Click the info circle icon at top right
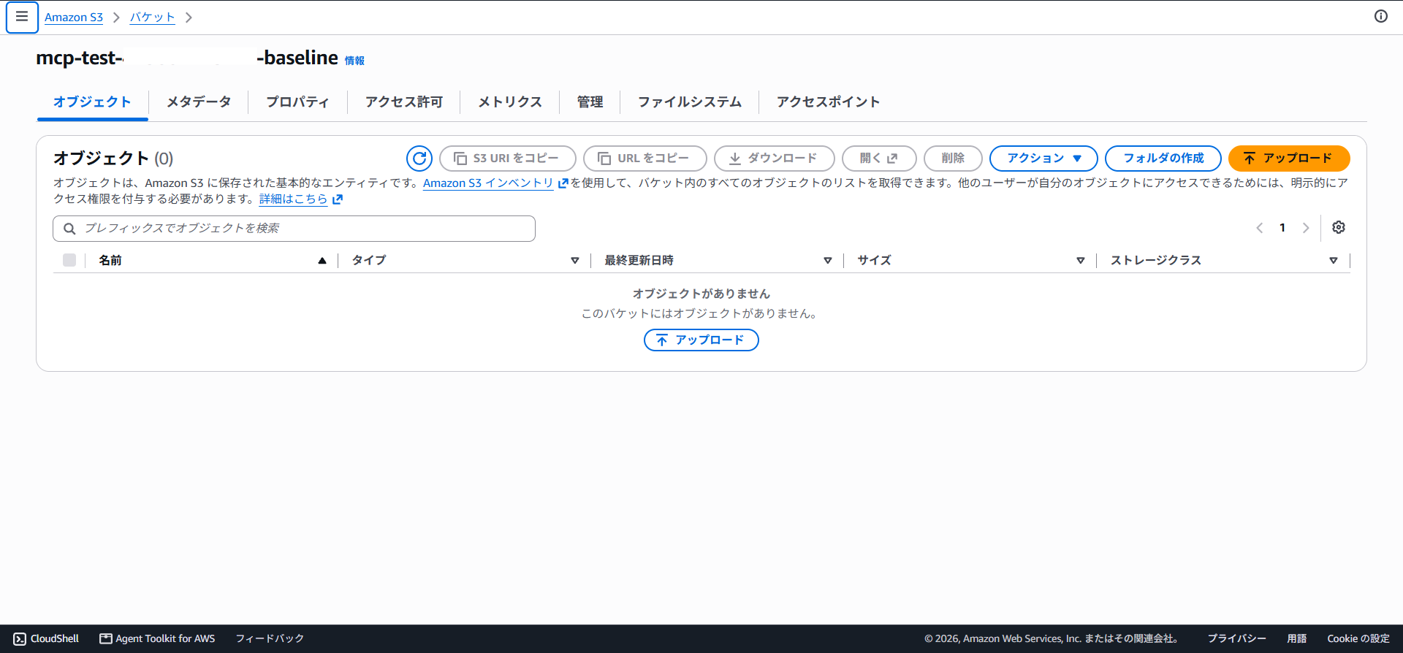Image resolution: width=1403 pixels, height=653 pixels. (x=1380, y=16)
